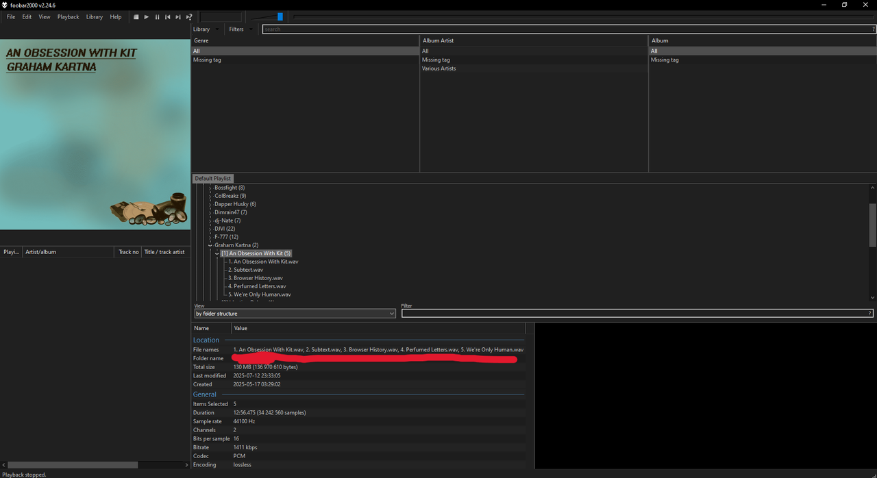Expand the DJVI (22) folder
The image size is (877, 478).
(x=210, y=229)
